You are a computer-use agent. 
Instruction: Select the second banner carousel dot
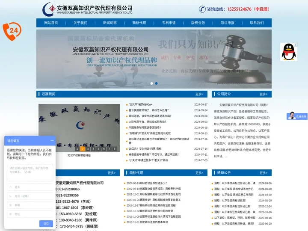[157, 83]
